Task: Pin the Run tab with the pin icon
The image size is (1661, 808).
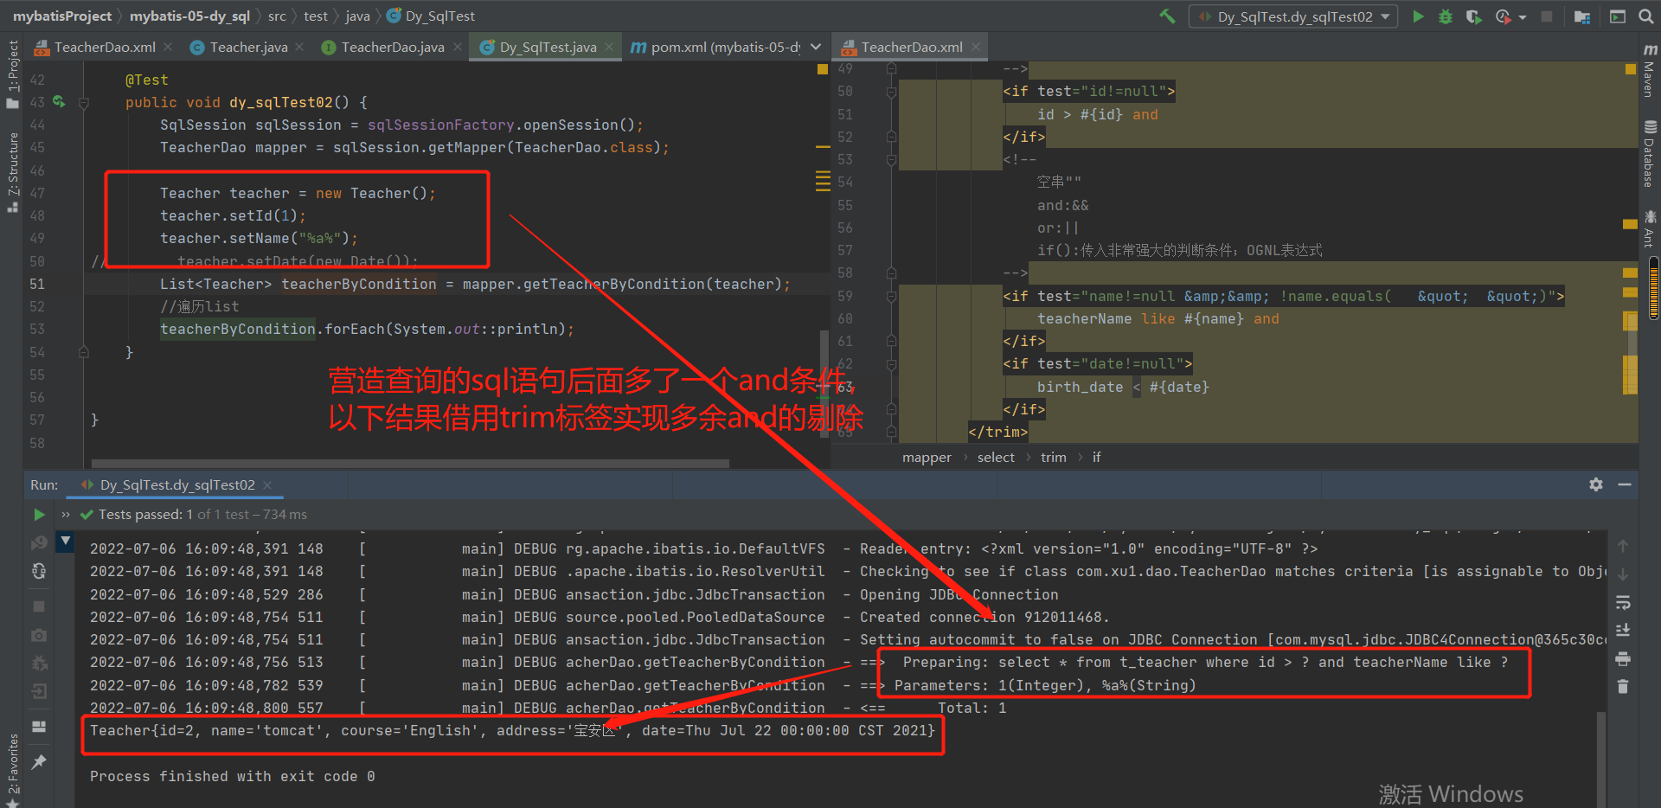Action: 39,762
